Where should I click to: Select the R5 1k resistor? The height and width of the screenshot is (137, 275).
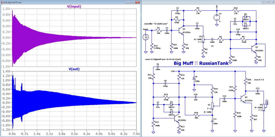[x=203, y=51]
